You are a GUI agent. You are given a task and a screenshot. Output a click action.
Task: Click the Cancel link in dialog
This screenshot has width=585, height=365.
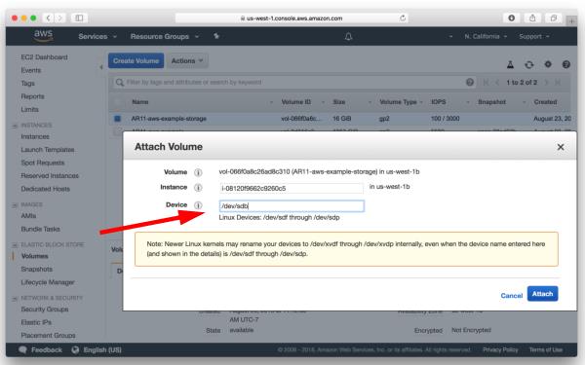pos(512,295)
